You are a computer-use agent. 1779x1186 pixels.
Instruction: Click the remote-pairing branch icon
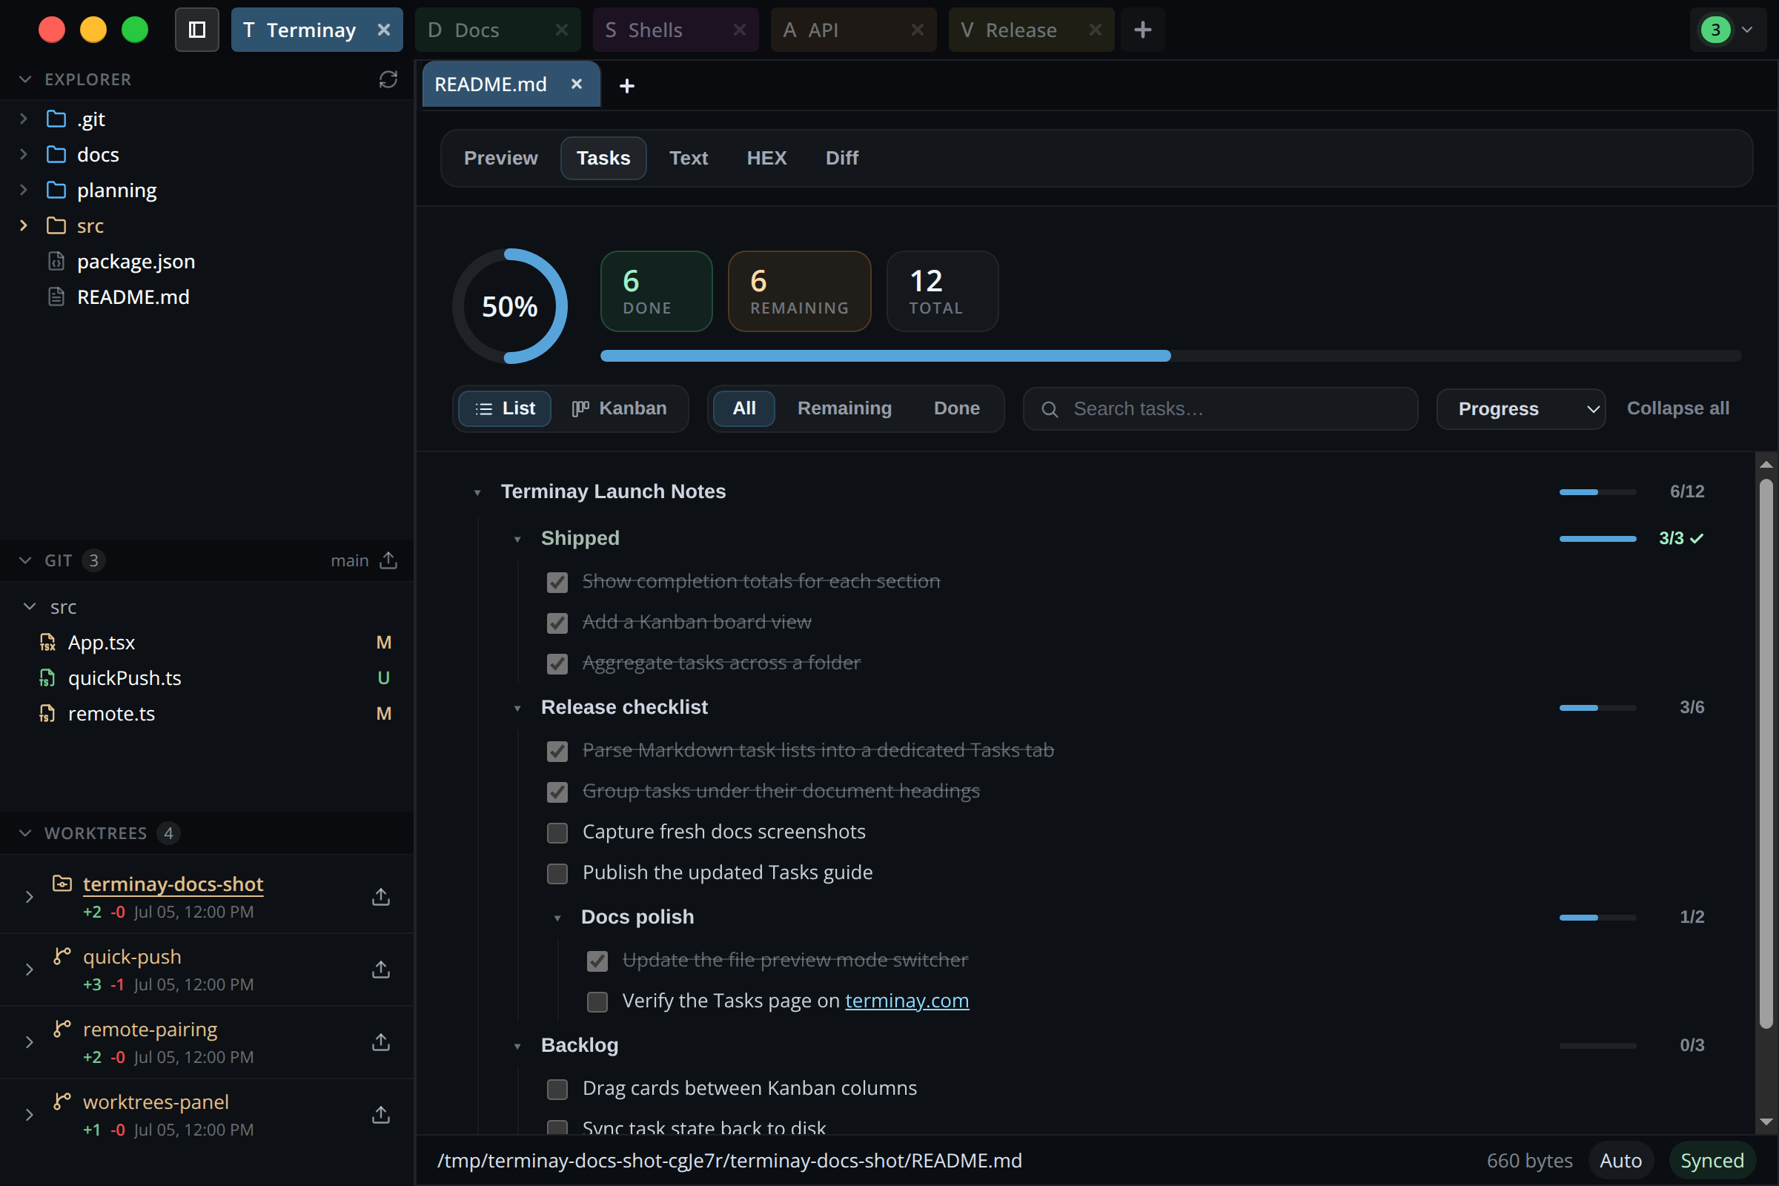pos(62,1029)
